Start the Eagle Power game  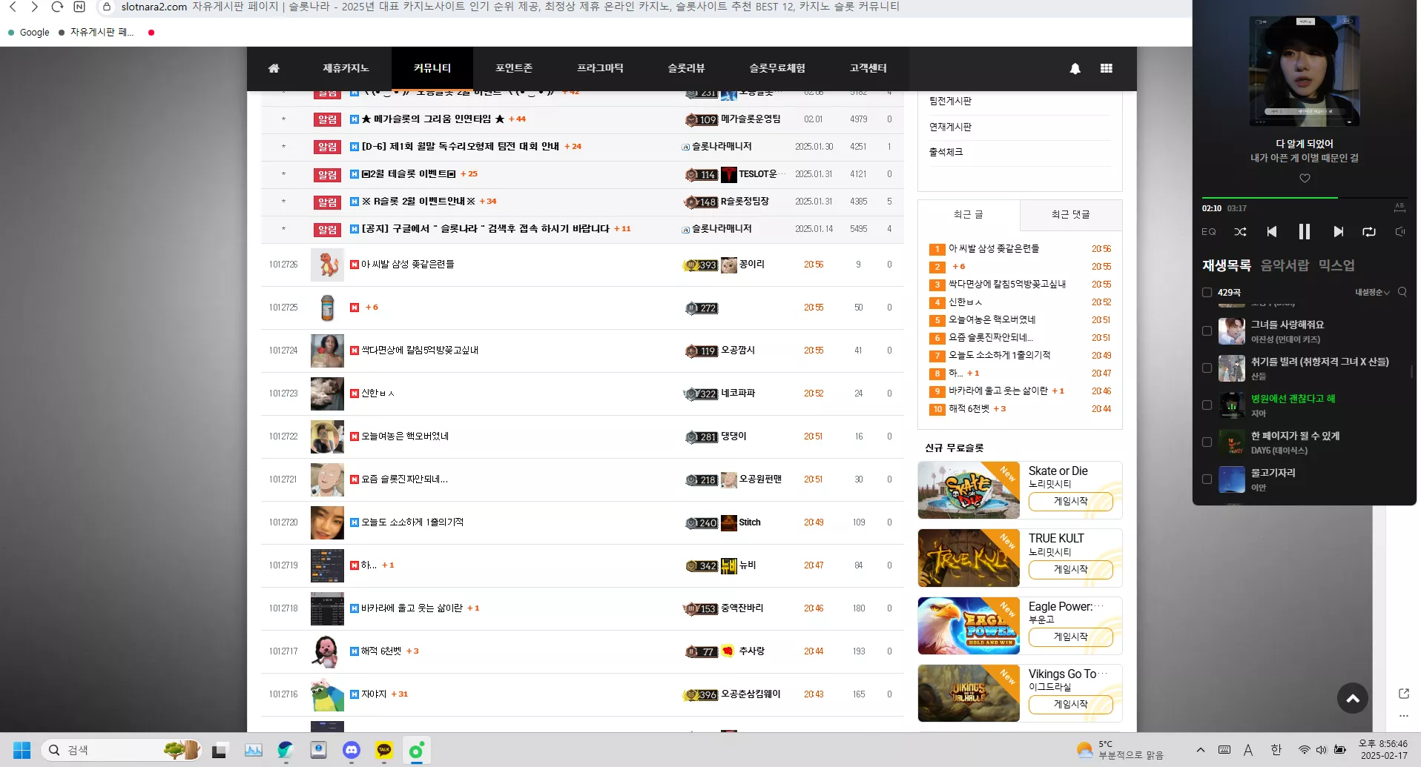tap(1071, 637)
